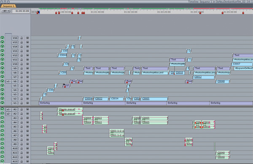This screenshot has width=253, height=164.
Task: Hide video track V7
Action: (x=2, y=77)
